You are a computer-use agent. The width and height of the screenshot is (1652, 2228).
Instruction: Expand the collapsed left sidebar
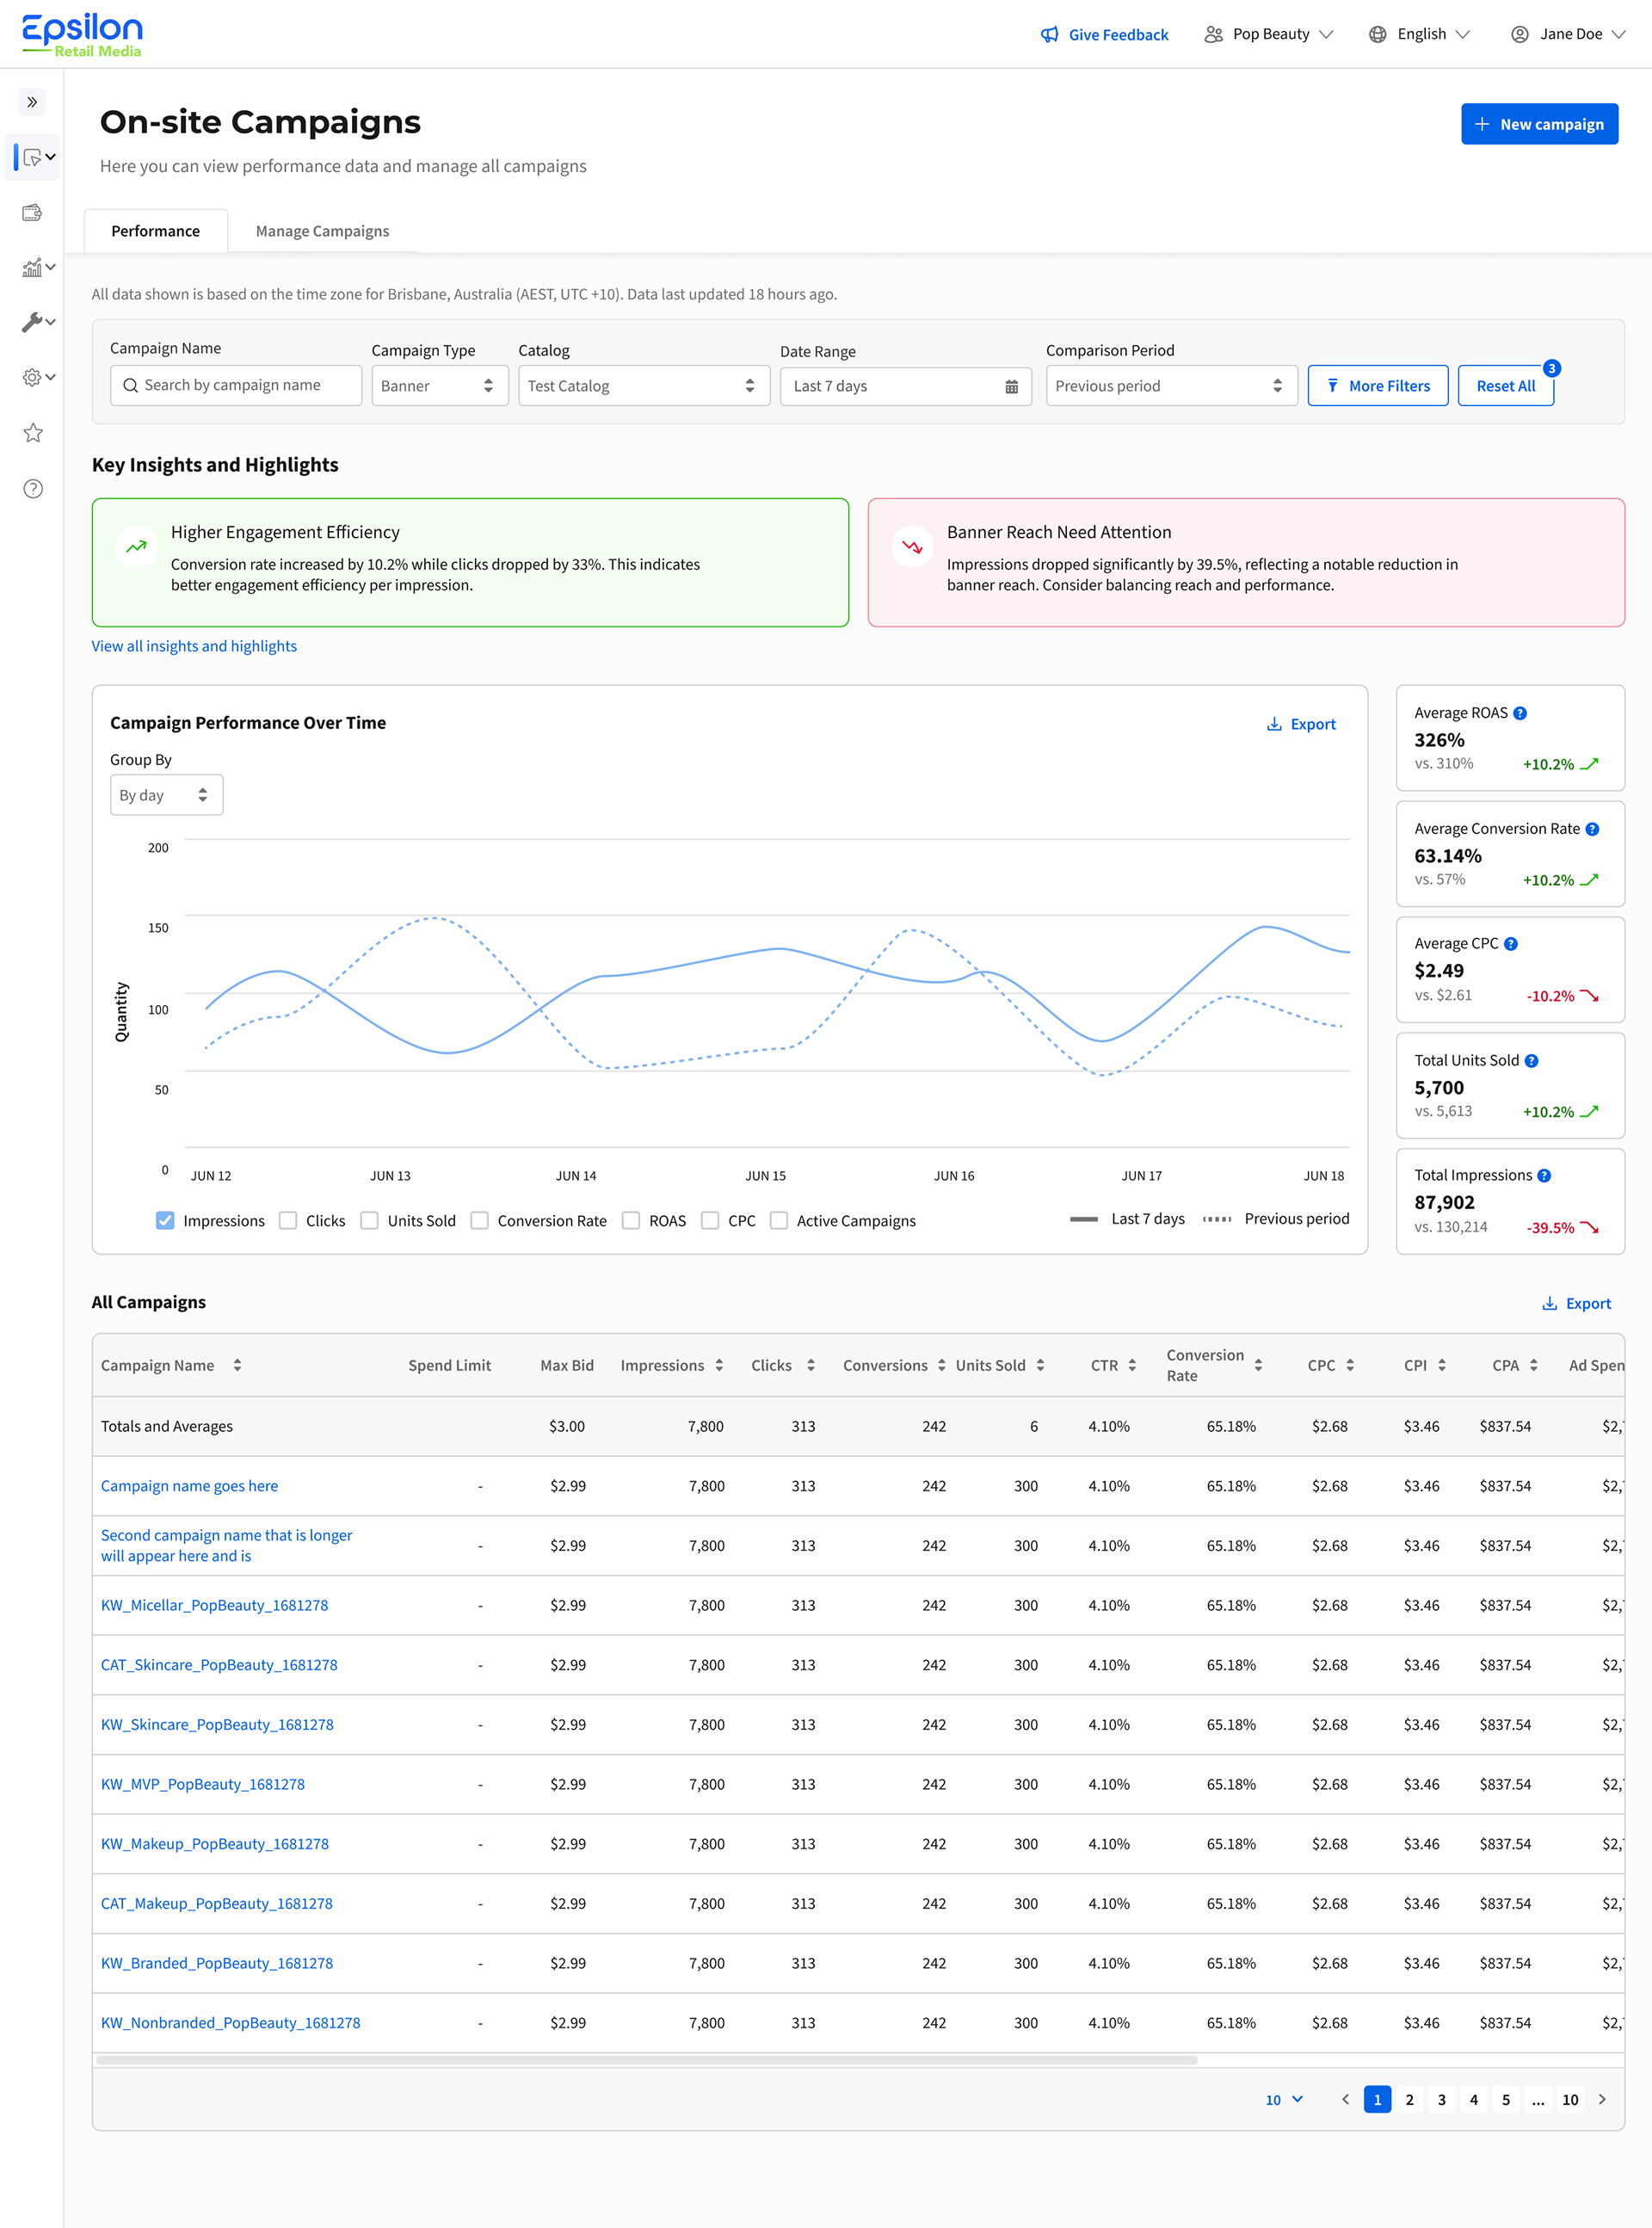(x=32, y=102)
